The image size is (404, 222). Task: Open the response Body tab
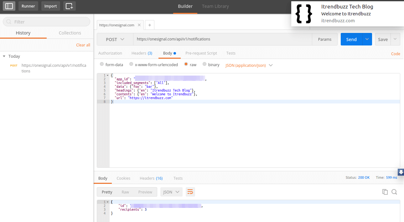coord(103,178)
